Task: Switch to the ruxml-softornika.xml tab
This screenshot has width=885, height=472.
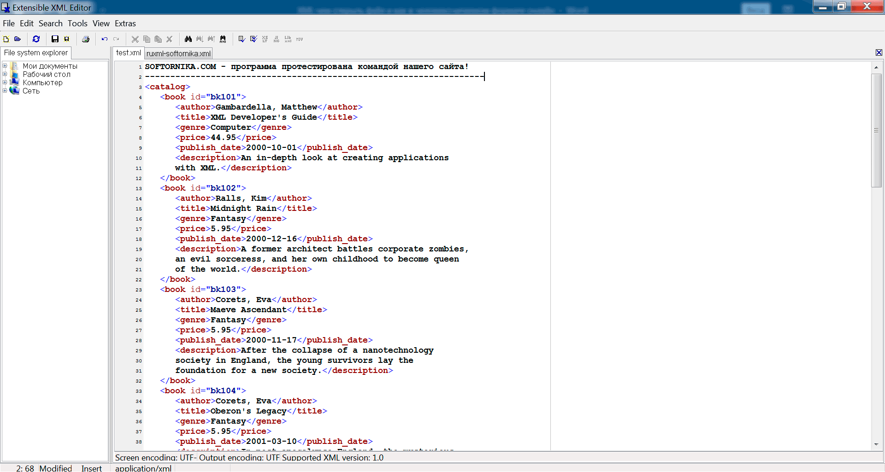Action: click(x=178, y=53)
